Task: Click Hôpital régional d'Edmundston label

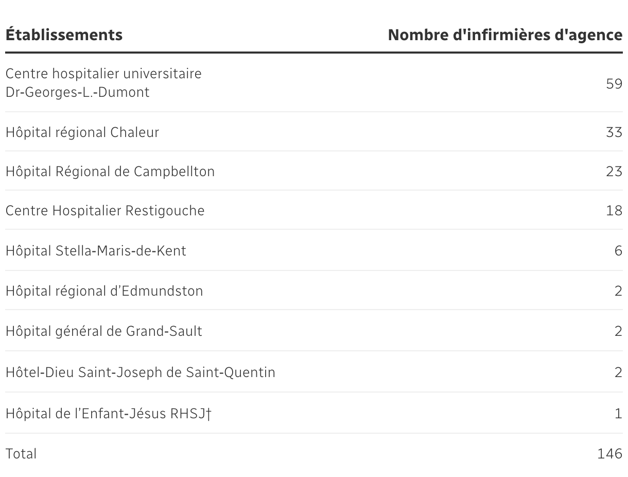Action: click(x=104, y=291)
